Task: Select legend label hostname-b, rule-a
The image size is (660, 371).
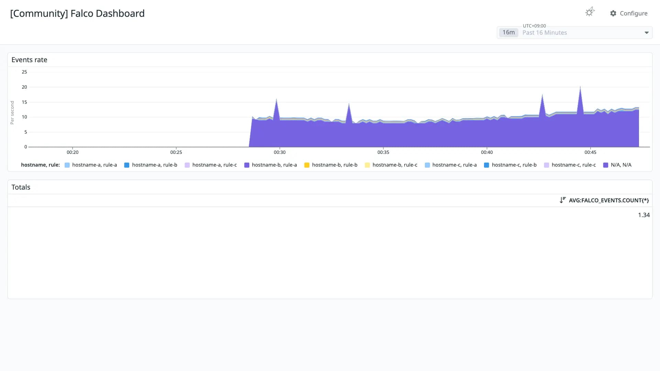Action: click(x=274, y=165)
